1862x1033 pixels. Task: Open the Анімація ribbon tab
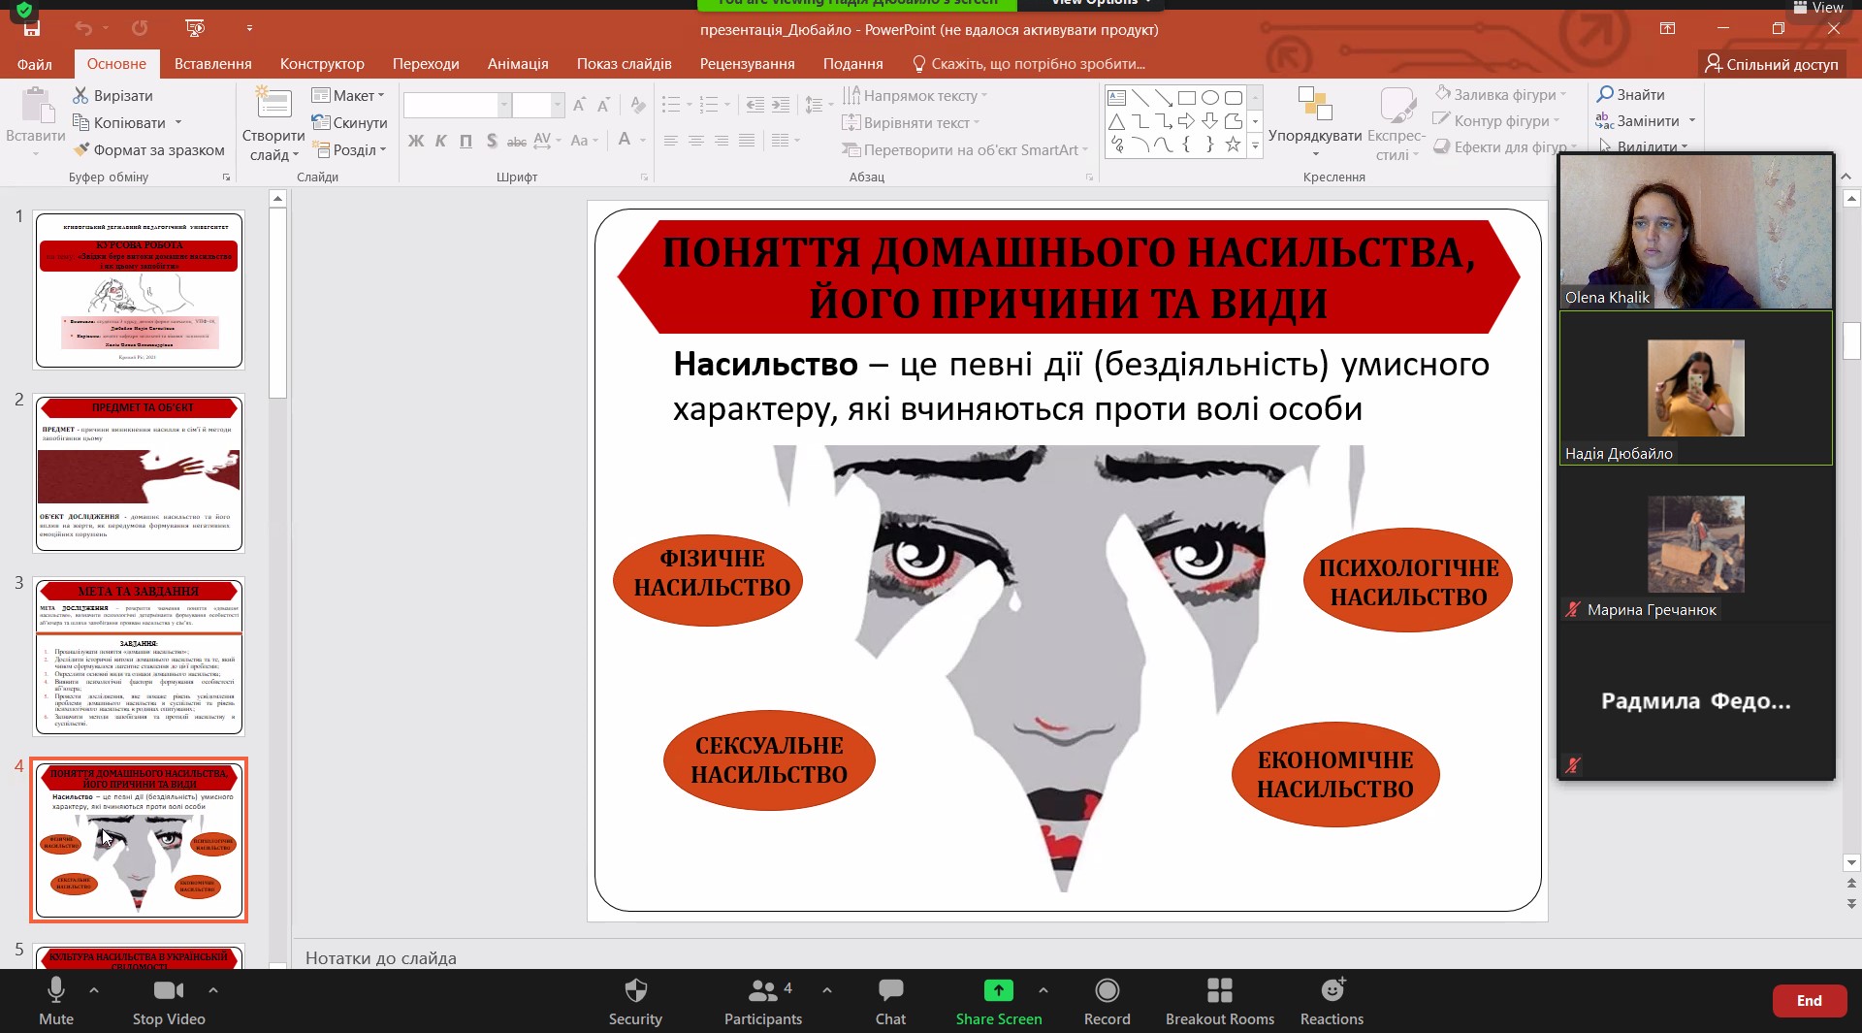(x=518, y=64)
